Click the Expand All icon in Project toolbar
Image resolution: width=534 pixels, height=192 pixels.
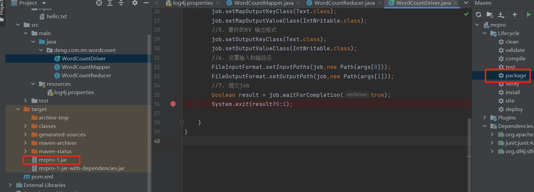[110, 3]
